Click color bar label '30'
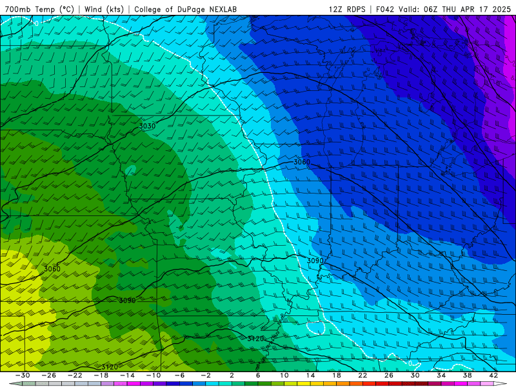This screenshot has width=516, height=387. pos(415,375)
